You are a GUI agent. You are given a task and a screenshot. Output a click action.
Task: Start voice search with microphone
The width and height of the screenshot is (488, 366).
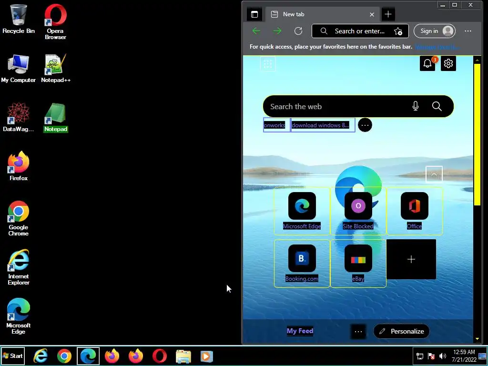tap(416, 106)
